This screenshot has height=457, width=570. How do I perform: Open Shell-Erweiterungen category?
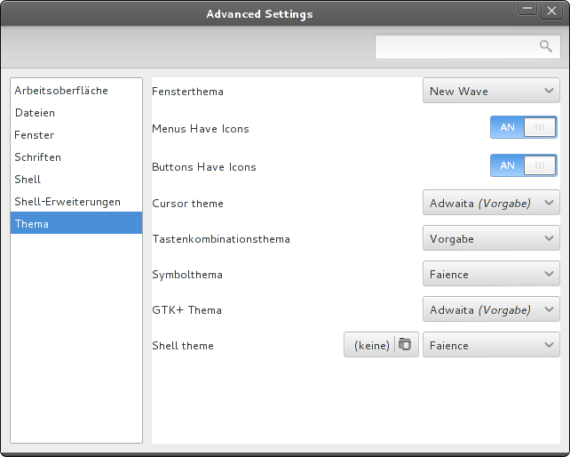tap(76, 201)
